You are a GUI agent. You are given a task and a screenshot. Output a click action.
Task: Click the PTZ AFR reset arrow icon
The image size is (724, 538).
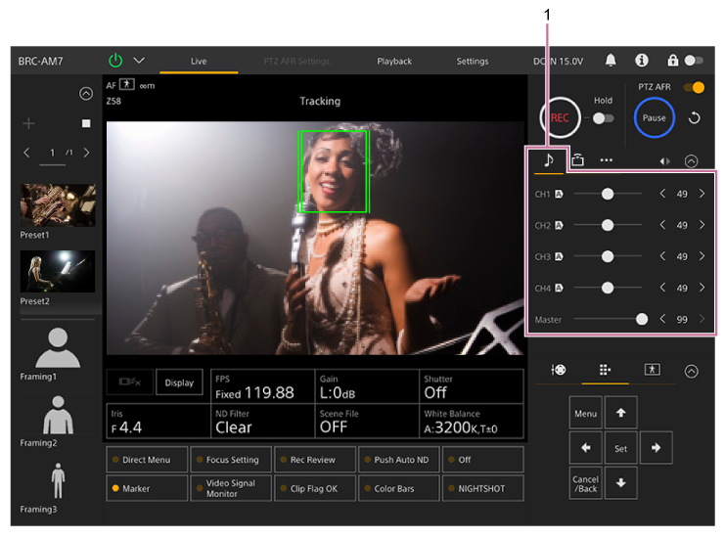click(x=694, y=117)
